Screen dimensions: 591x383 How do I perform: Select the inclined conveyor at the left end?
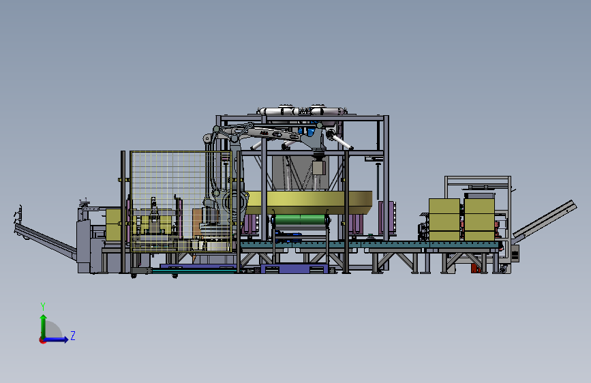(x=45, y=241)
